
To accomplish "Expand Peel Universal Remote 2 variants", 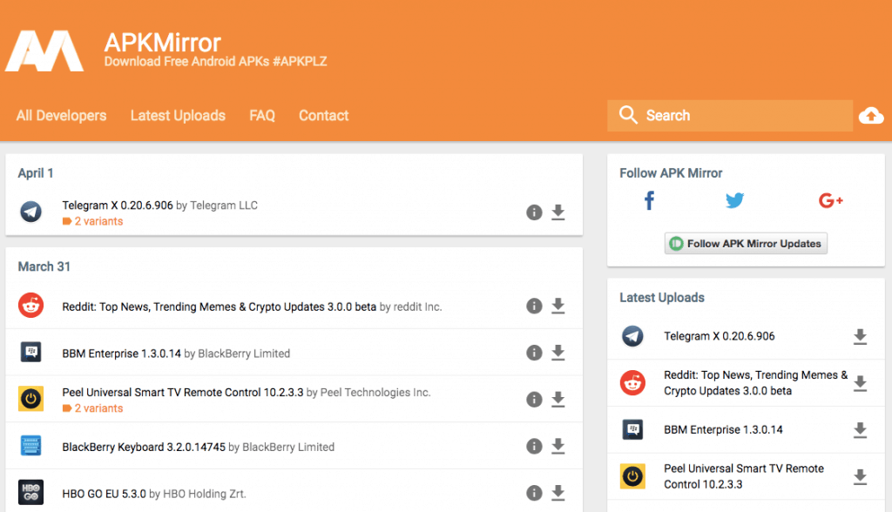I will tap(98, 408).
